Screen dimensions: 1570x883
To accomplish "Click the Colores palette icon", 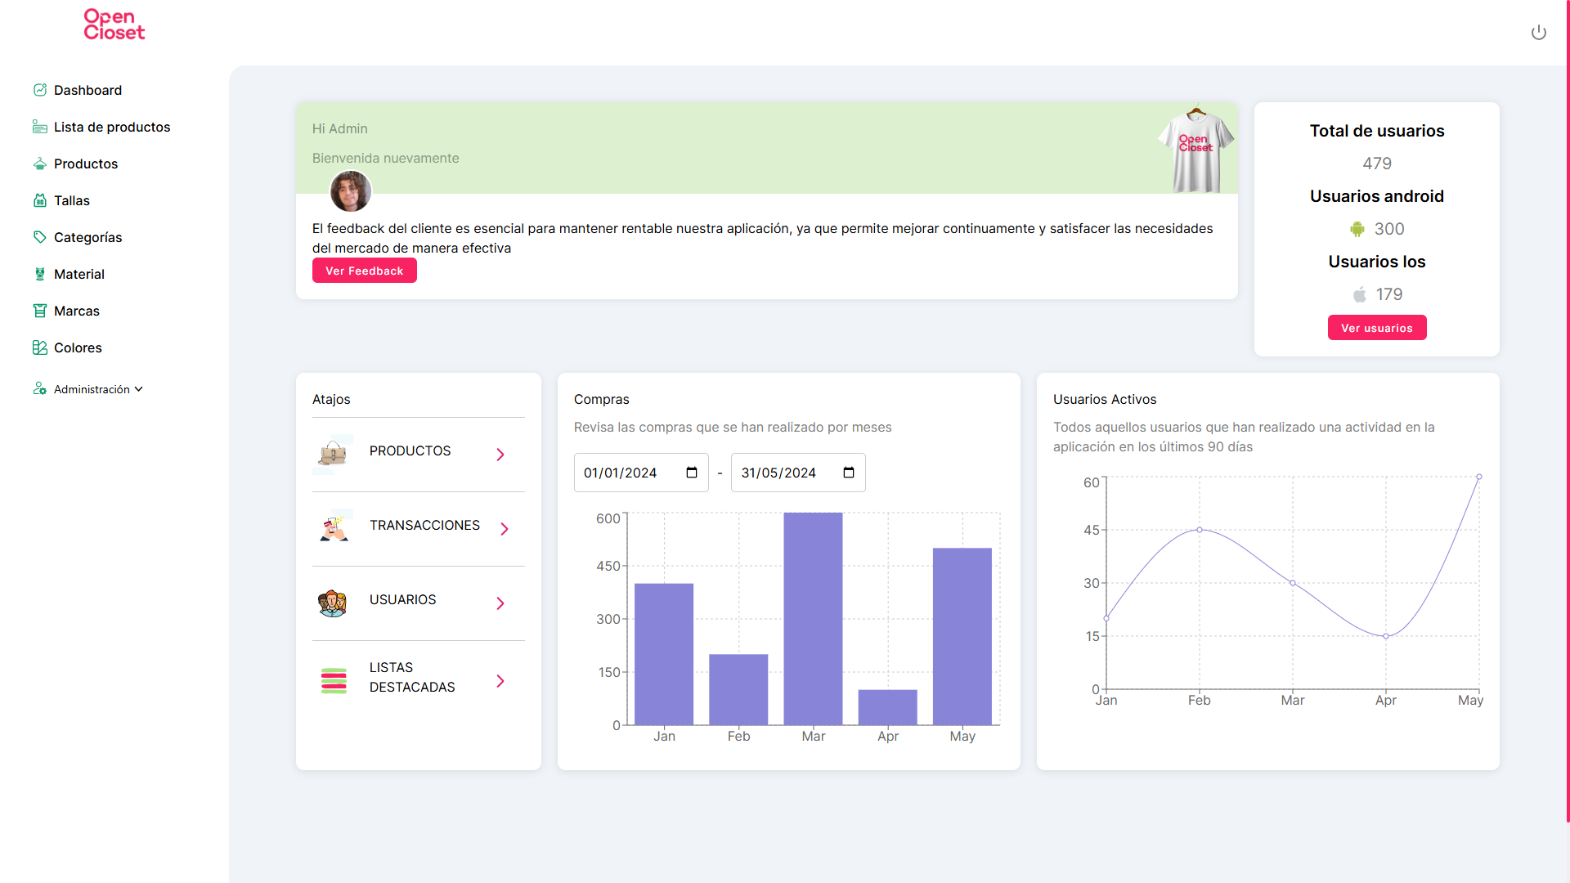I will pyautogui.click(x=39, y=347).
